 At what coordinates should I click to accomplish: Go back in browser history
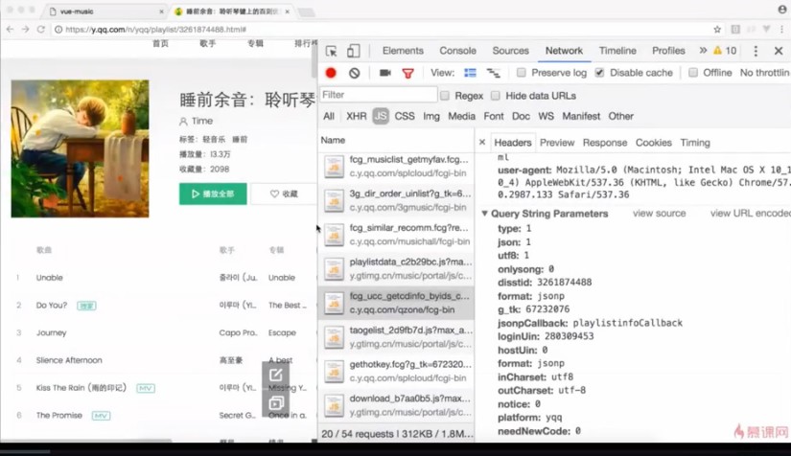[x=11, y=30]
